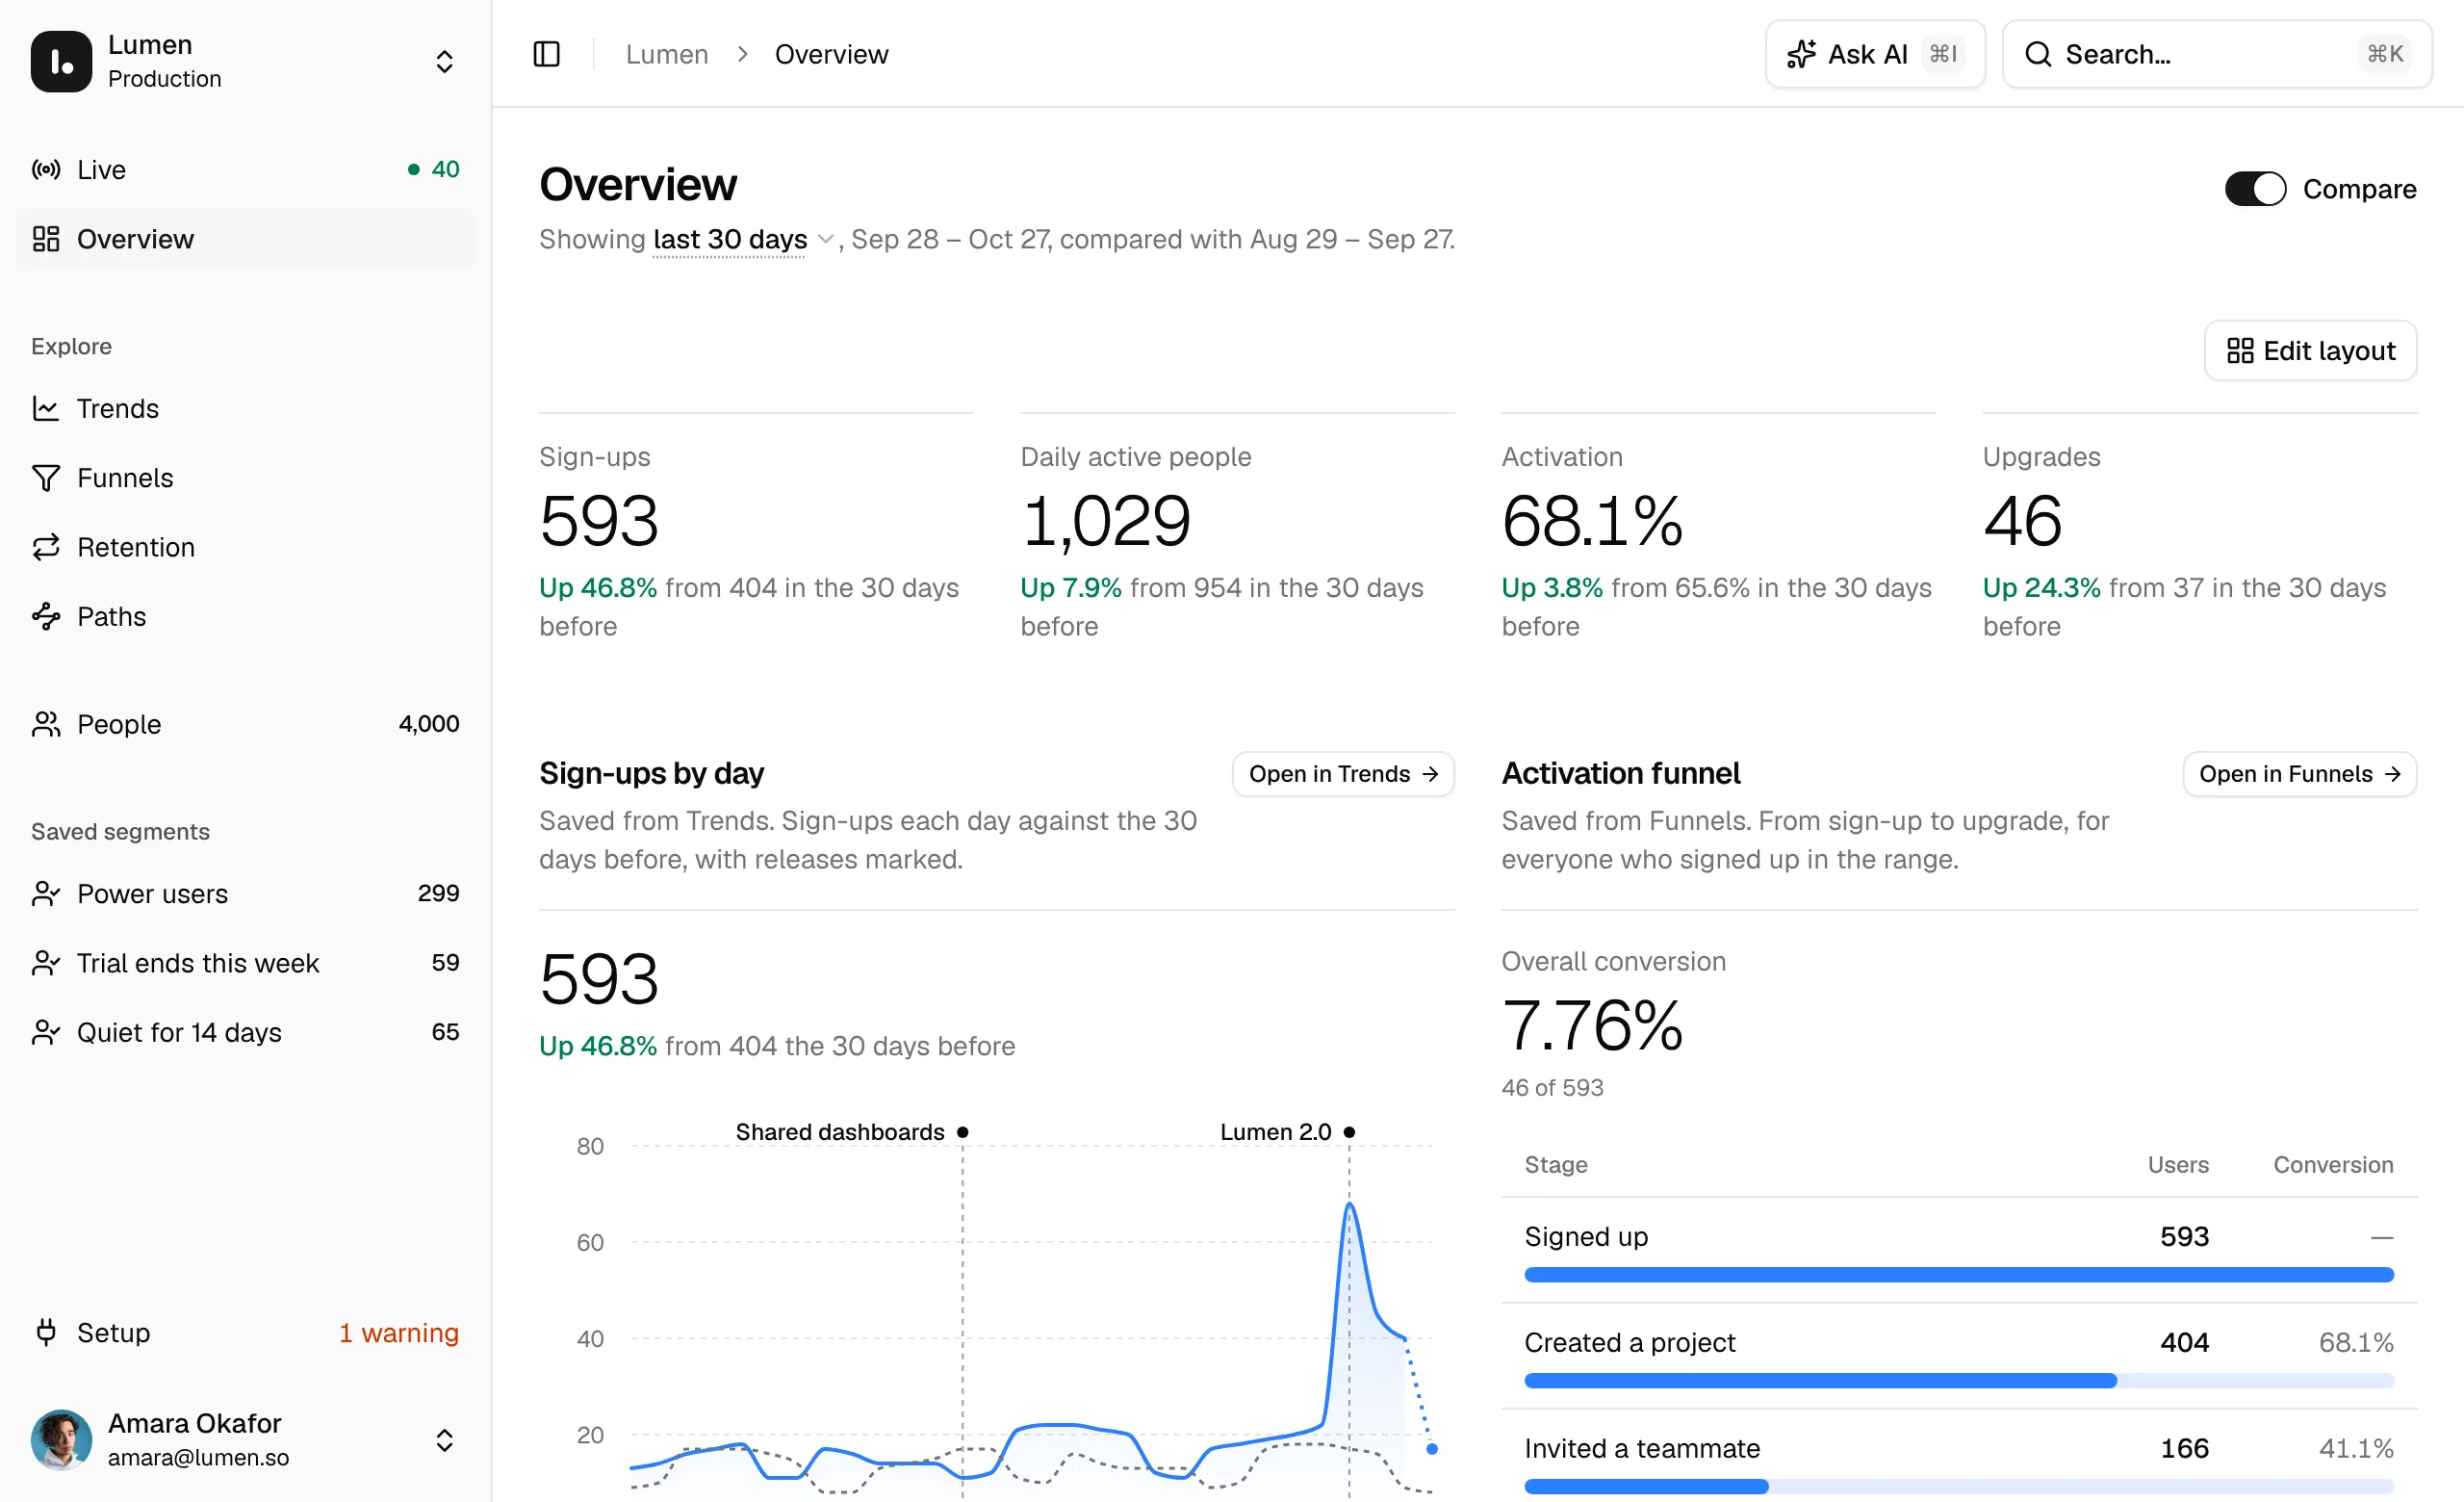This screenshot has height=1502, width=2464.
Task: Click the Paths route icon
Action: point(46,616)
